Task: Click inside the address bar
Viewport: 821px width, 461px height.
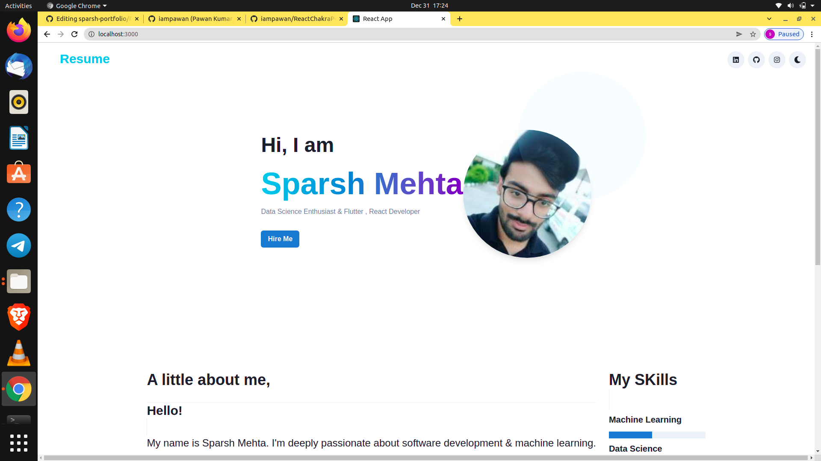Action: [x=257, y=34]
